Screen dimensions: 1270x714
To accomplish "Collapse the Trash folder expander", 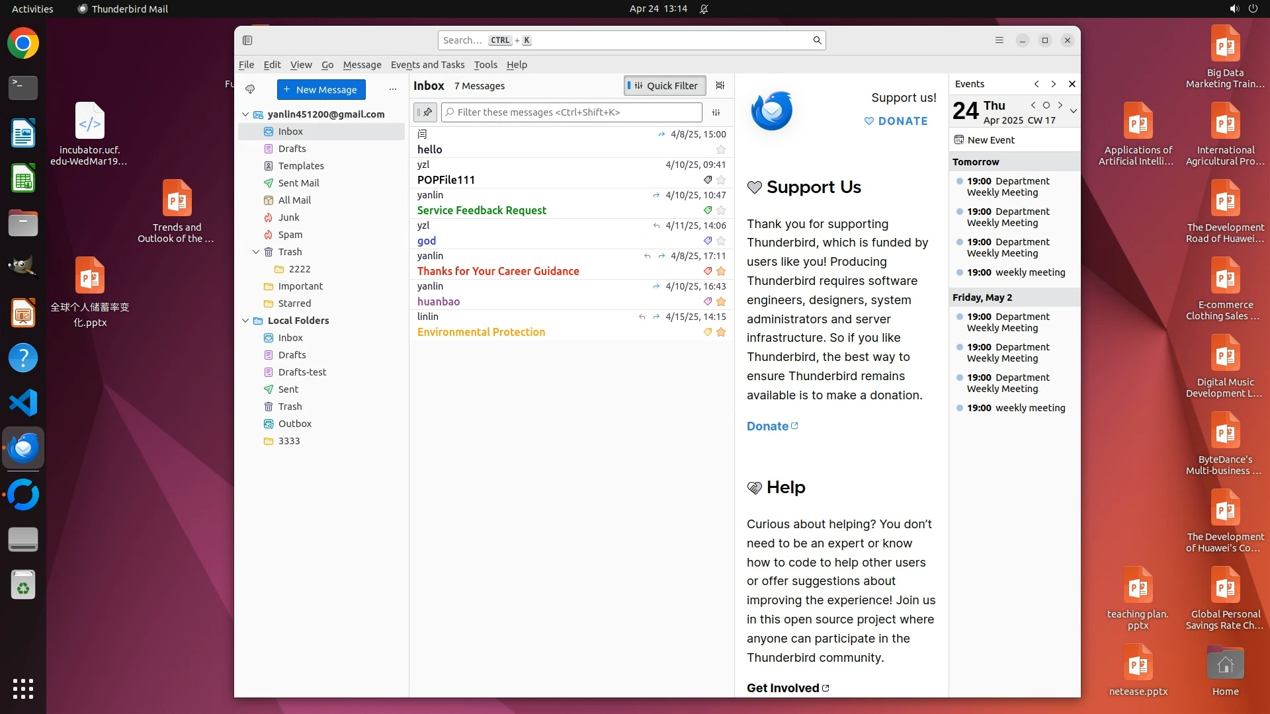I will (x=256, y=252).
